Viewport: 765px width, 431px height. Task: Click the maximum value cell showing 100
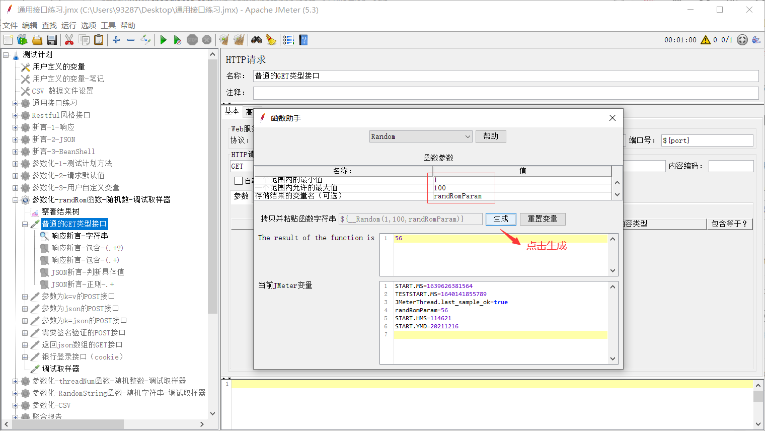tap(522, 188)
